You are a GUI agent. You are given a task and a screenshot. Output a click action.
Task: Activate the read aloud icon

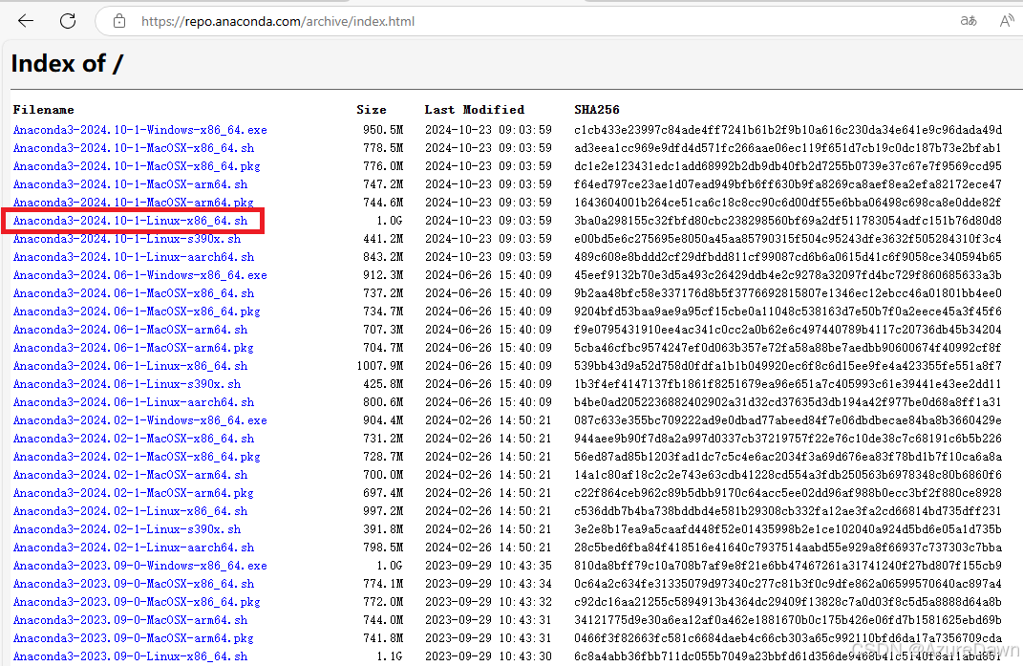click(1007, 21)
